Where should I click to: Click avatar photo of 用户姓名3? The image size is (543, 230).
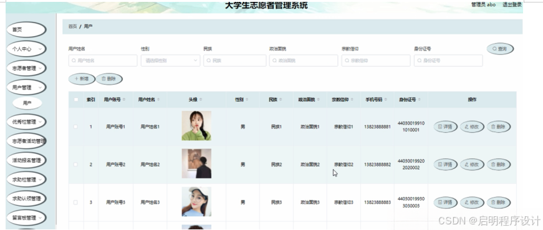click(196, 201)
